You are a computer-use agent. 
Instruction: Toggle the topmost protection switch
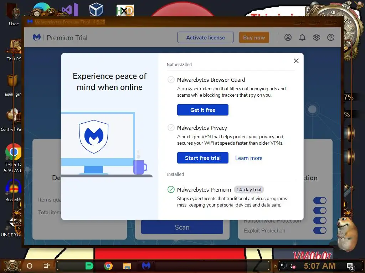pyautogui.click(x=320, y=200)
